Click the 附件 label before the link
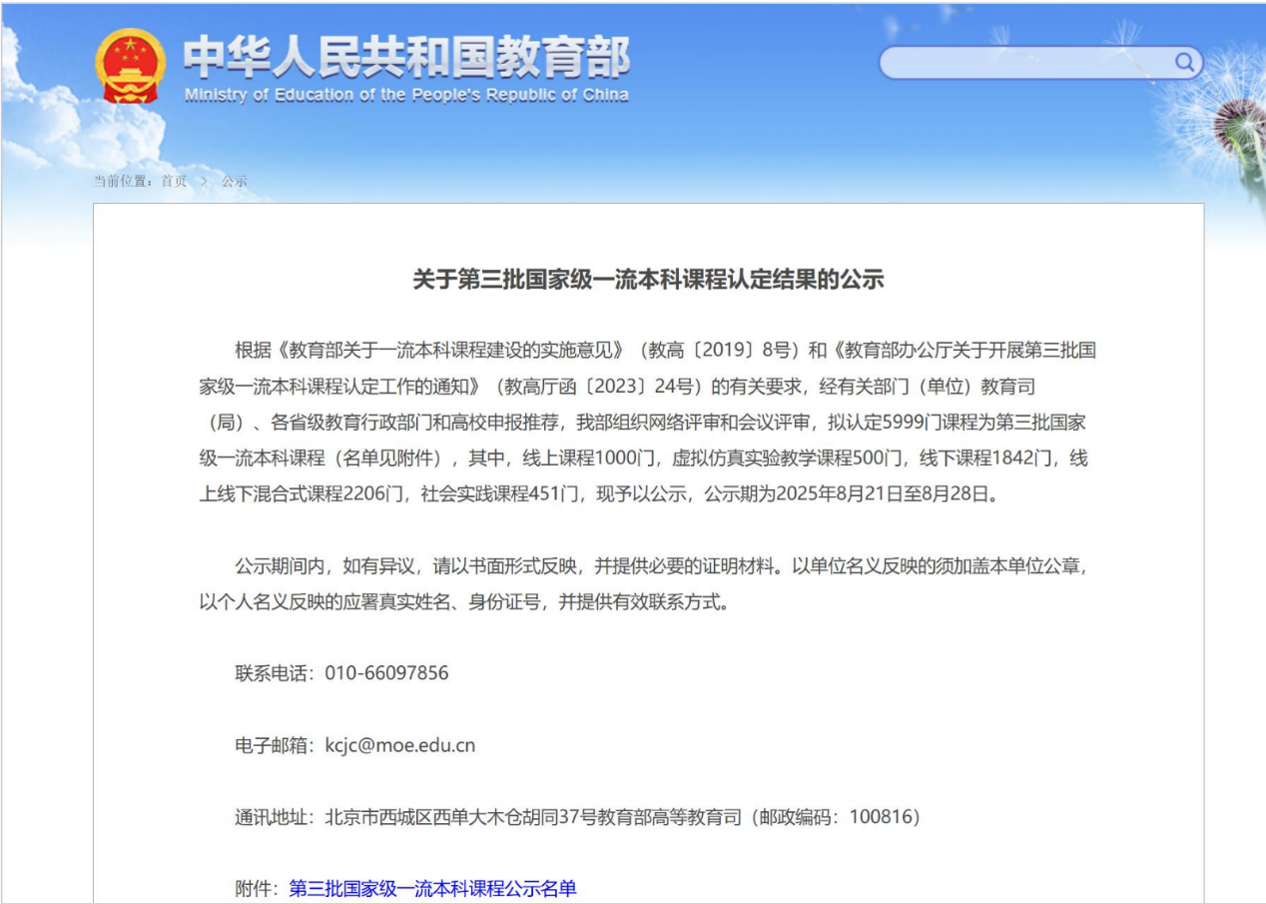This screenshot has width=1266, height=904. click(253, 888)
